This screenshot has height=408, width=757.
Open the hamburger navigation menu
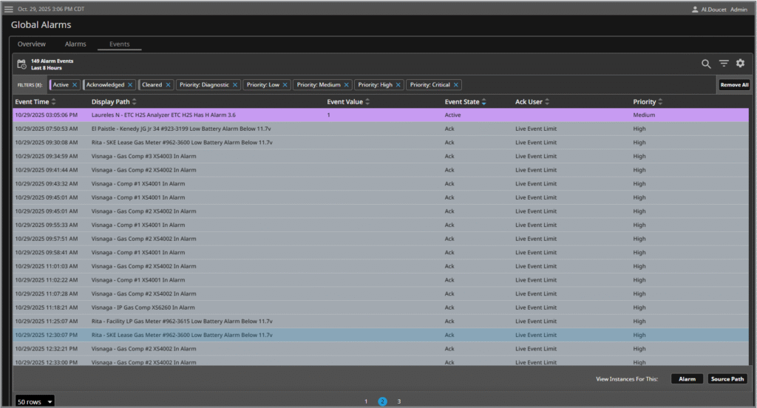[x=8, y=9]
